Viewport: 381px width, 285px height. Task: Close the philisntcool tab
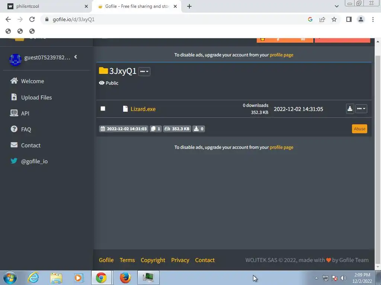click(86, 6)
